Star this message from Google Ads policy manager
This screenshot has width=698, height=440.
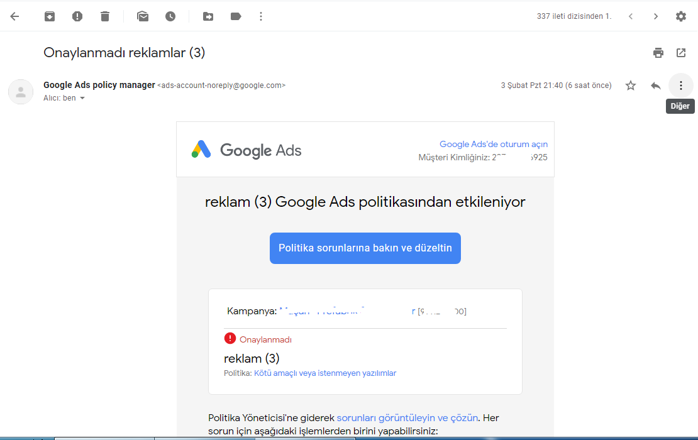click(x=630, y=85)
